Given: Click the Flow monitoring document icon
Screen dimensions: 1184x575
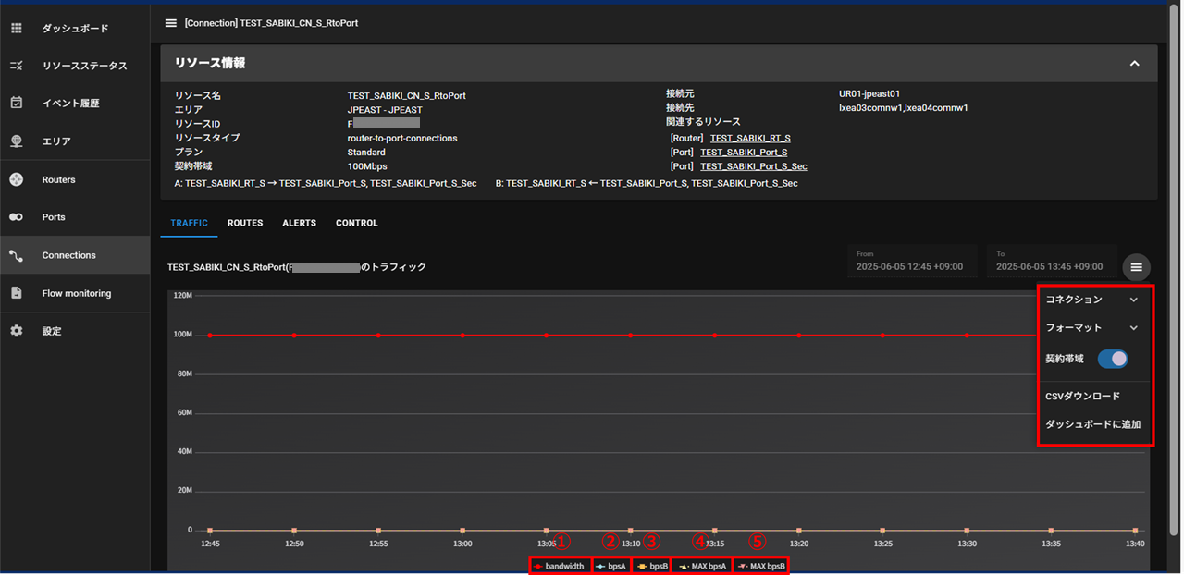Looking at the screenshot, I should tap(16, 293).
